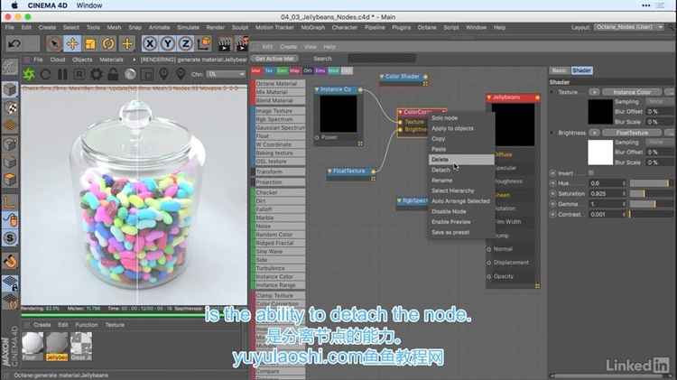Choose Delete in the context menu
Viewport: 677px width, 380px height.
point(461,160)
